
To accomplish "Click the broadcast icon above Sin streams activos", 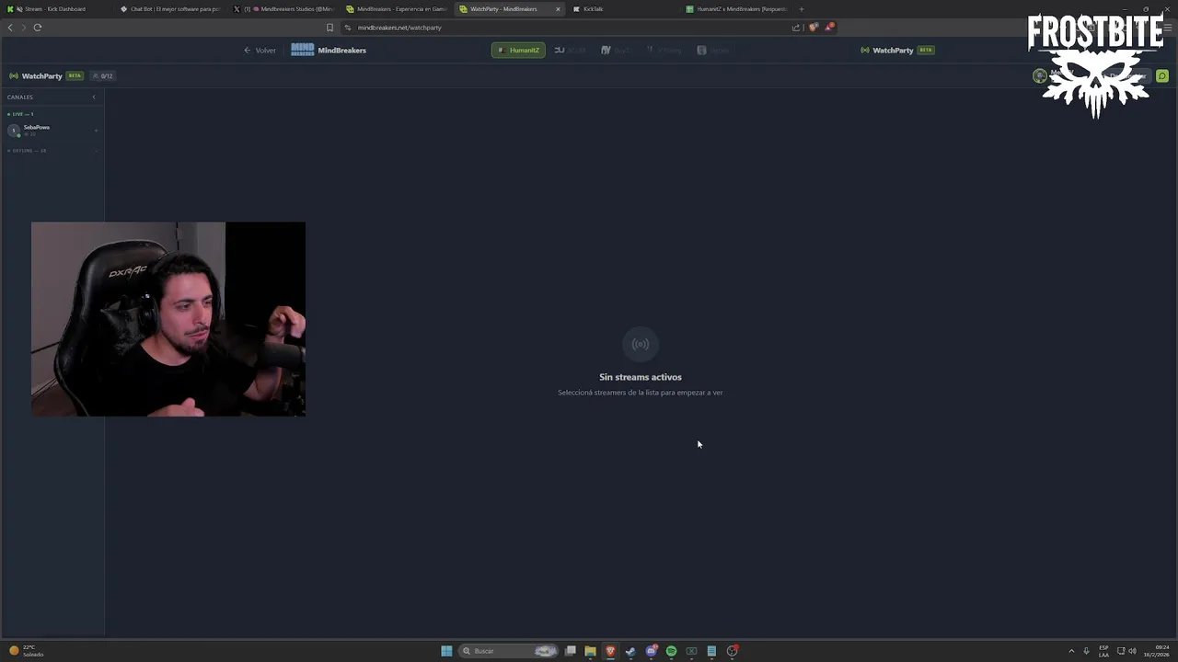I will point(641,345).
